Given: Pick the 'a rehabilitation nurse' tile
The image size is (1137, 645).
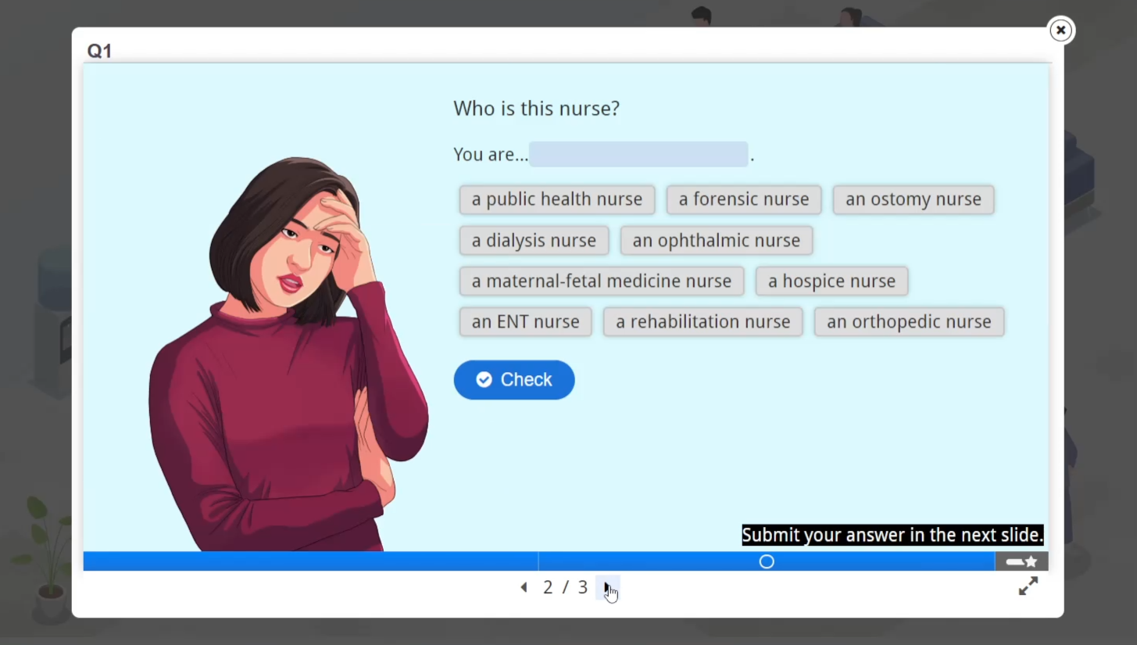Looking at the screenshot, I should 703,322.
